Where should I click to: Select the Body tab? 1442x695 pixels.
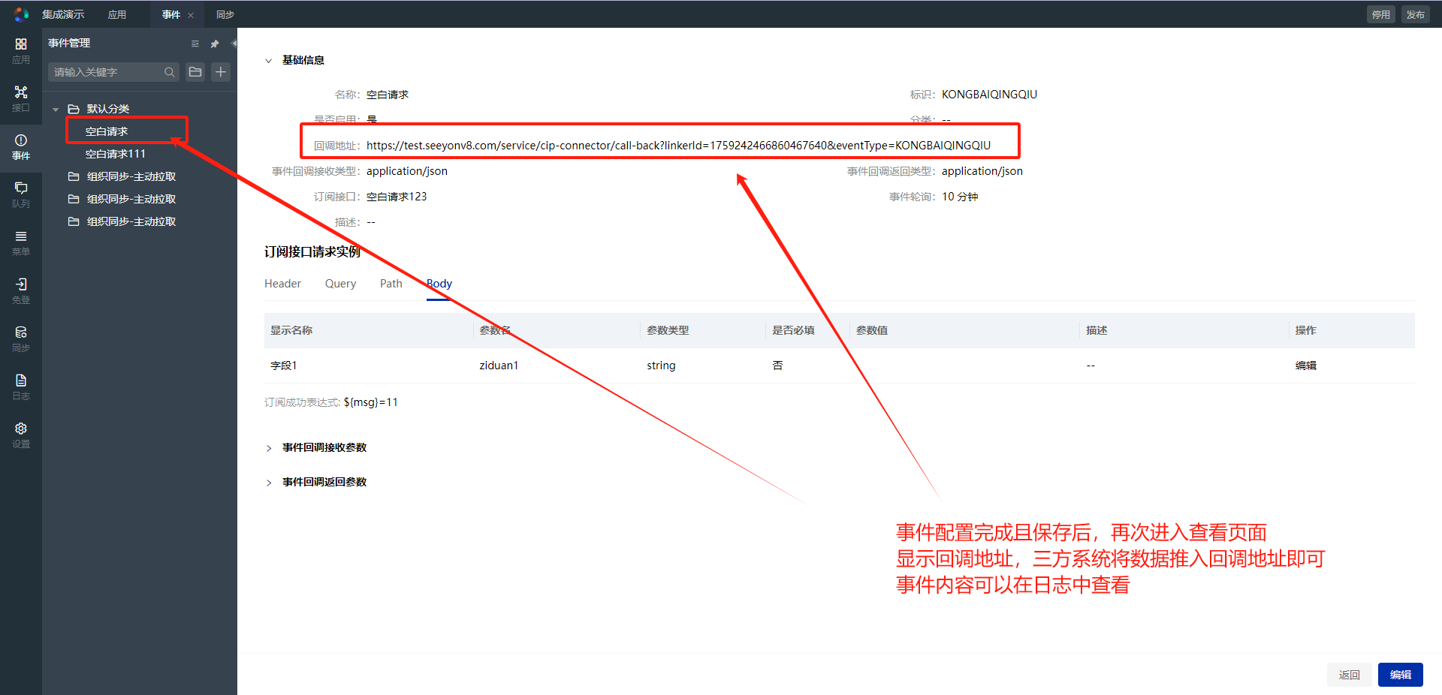point(439,284)
